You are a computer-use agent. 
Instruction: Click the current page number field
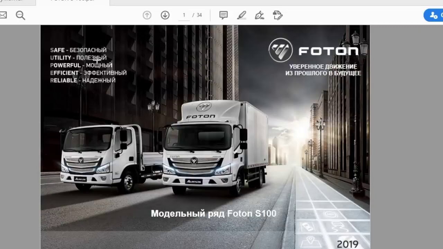click(184, 15)
